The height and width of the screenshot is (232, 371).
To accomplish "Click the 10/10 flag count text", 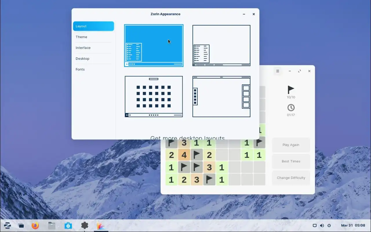I will click(x=291, y=97).
